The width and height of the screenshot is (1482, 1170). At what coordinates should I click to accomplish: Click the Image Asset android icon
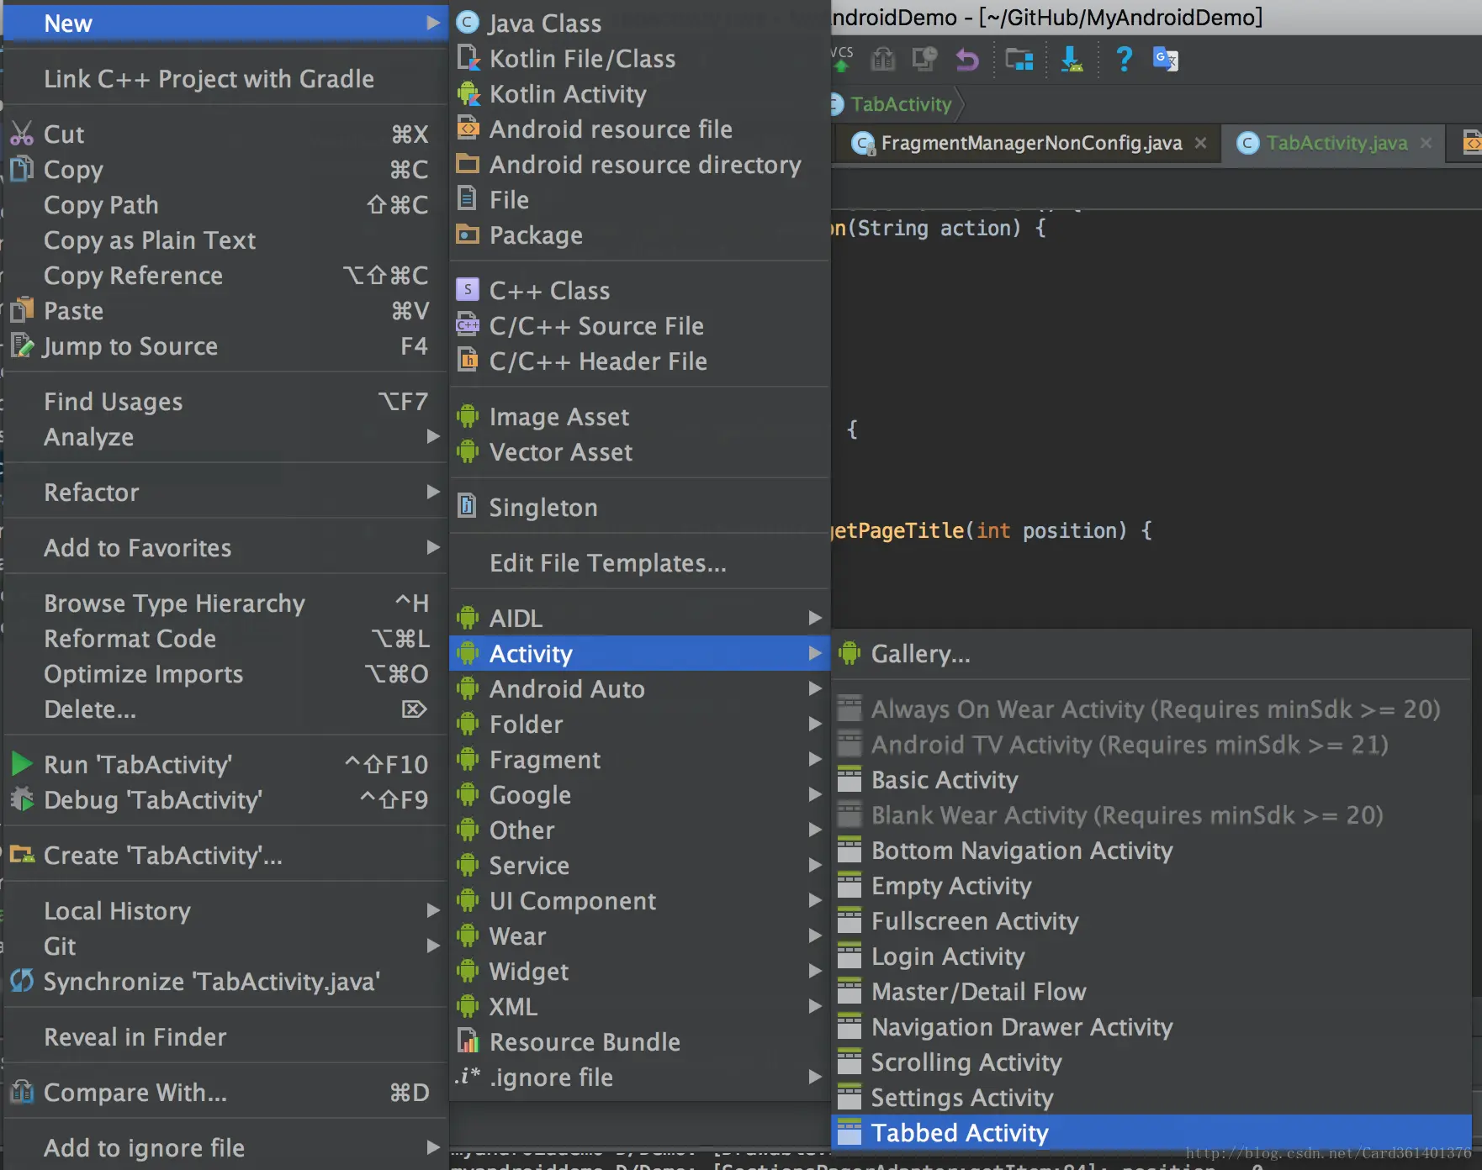468,416
